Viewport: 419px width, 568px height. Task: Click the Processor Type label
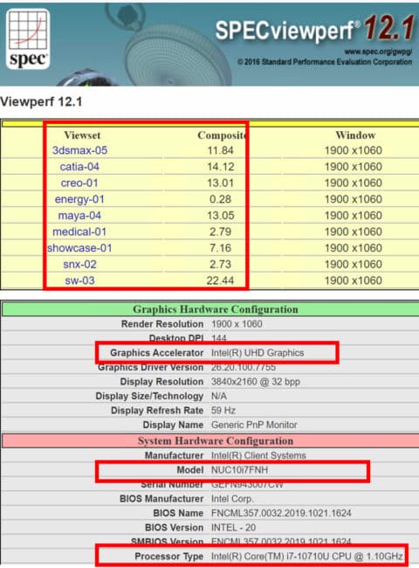[x=169, y=556]
